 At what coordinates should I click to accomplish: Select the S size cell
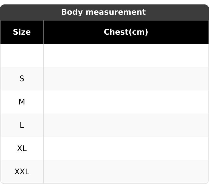22,79
